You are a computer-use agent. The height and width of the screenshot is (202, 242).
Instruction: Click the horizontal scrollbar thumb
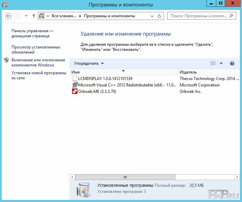125,177
